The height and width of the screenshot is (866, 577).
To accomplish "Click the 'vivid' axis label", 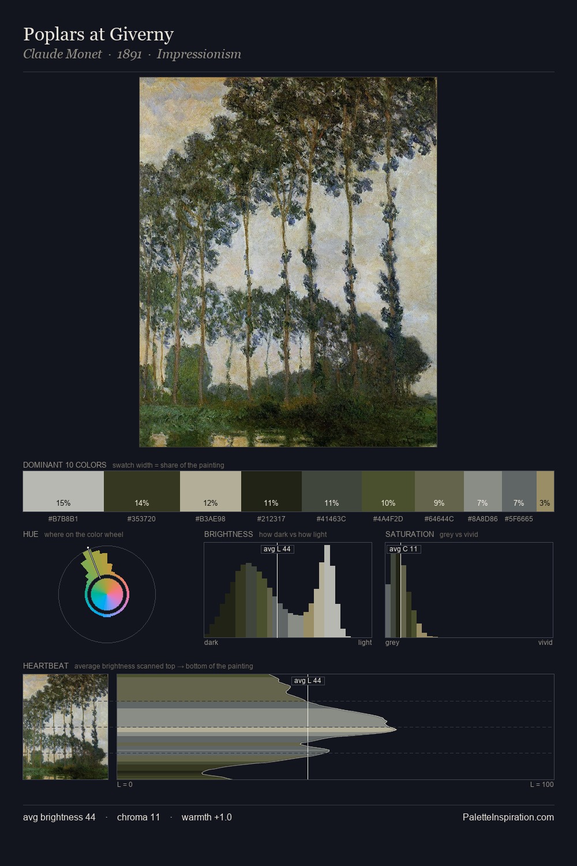I will (x=545, y=643).
